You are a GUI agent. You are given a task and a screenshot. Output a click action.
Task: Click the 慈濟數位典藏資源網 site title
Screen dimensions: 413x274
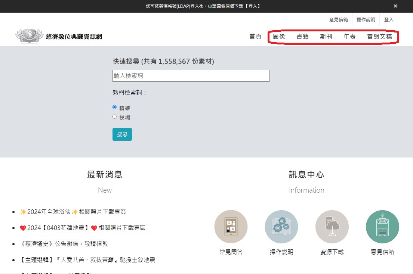tap(74, 37)
